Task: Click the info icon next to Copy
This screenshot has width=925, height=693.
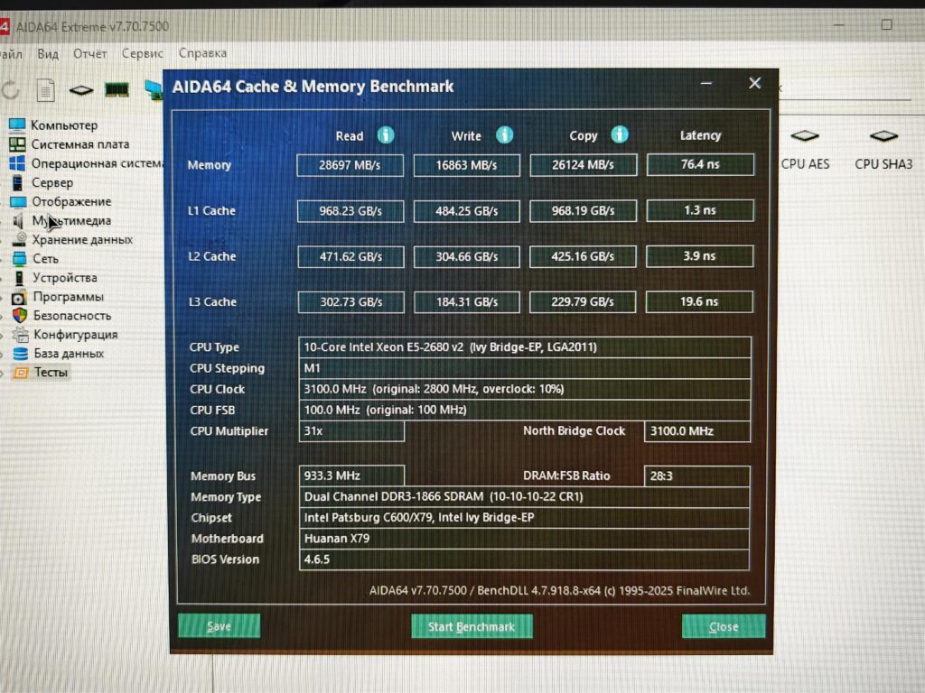Action: point(620,134)
